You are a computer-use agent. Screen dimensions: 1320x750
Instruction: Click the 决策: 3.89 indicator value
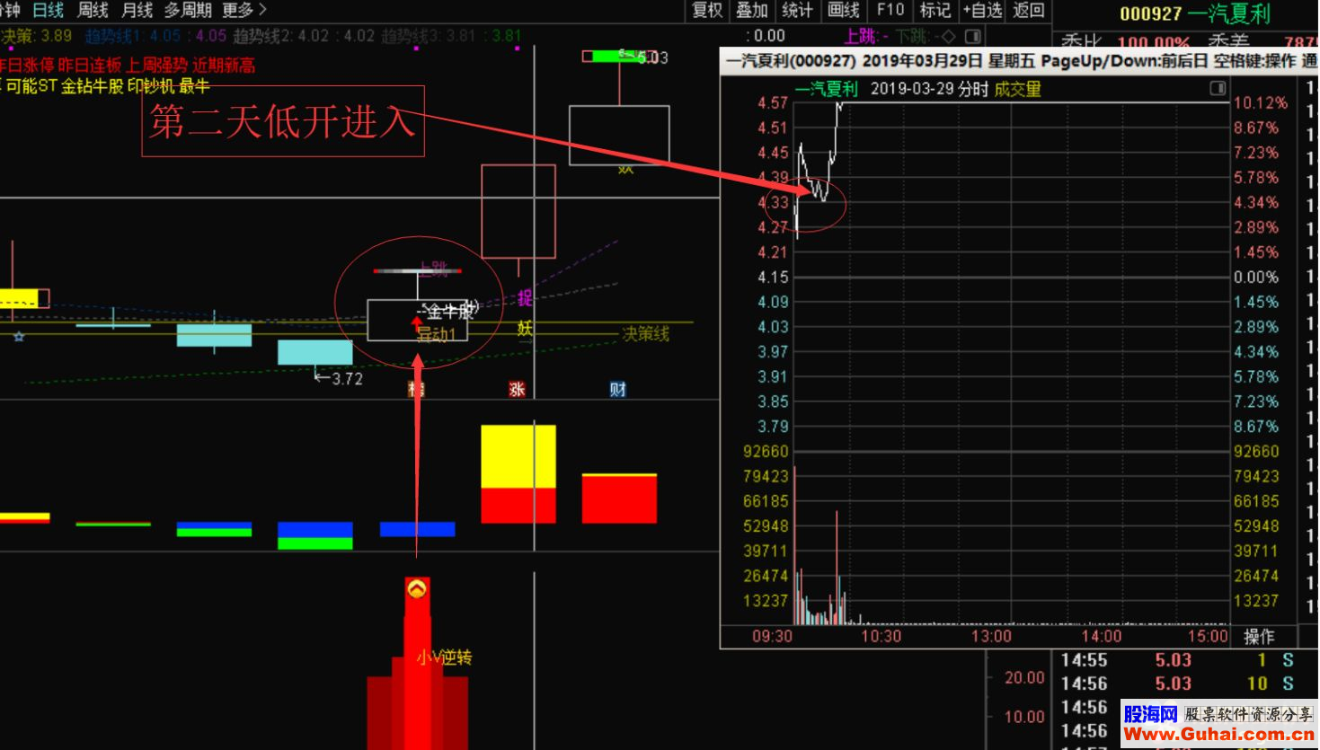pos(36,36)
